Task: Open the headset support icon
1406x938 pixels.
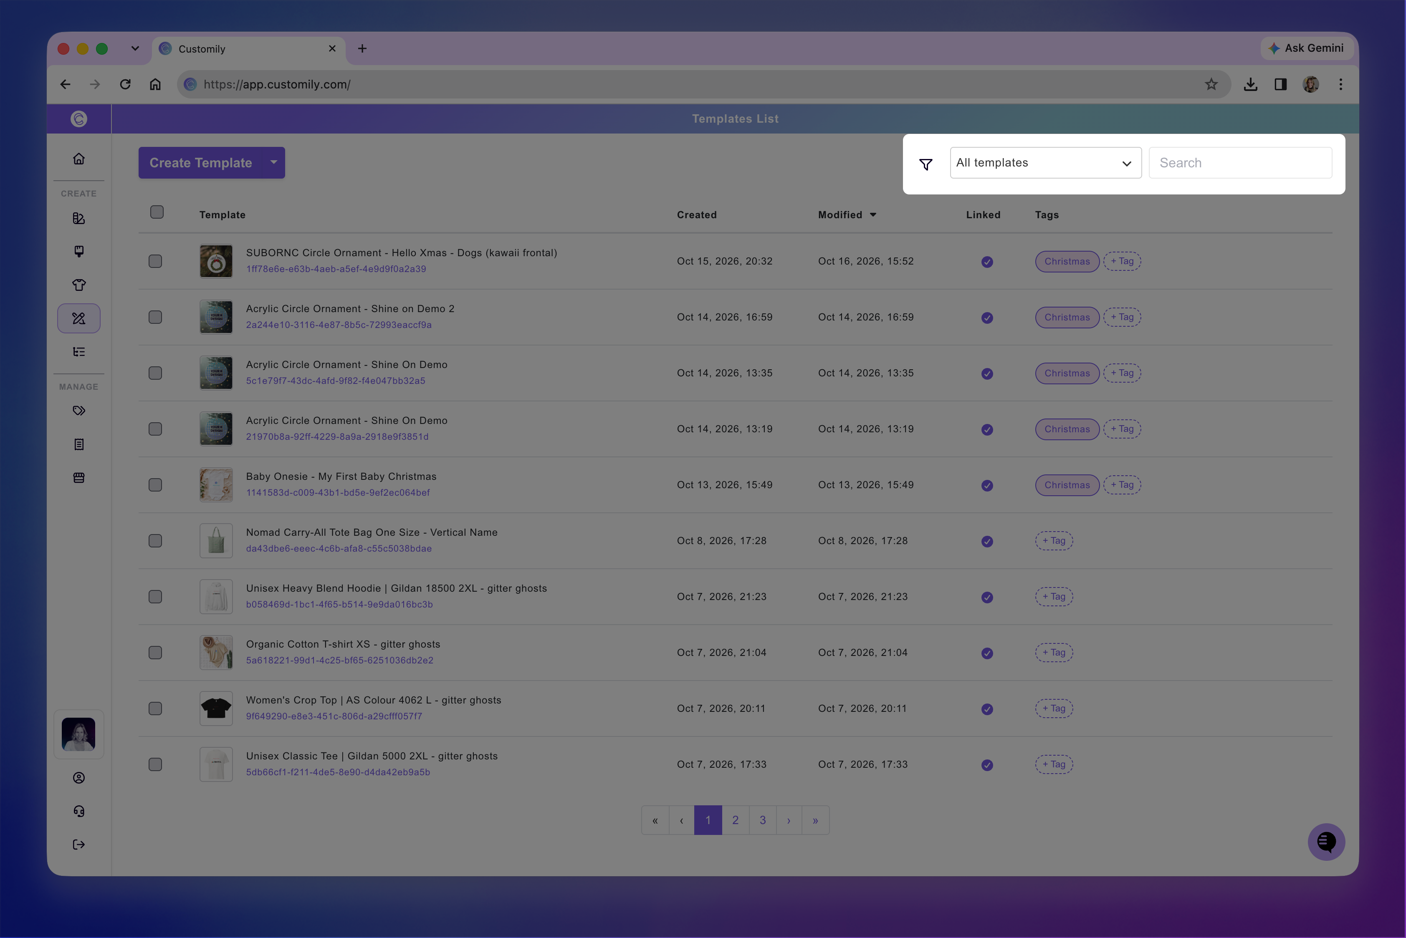Action: pyautogui.click(x=78, y=811)
